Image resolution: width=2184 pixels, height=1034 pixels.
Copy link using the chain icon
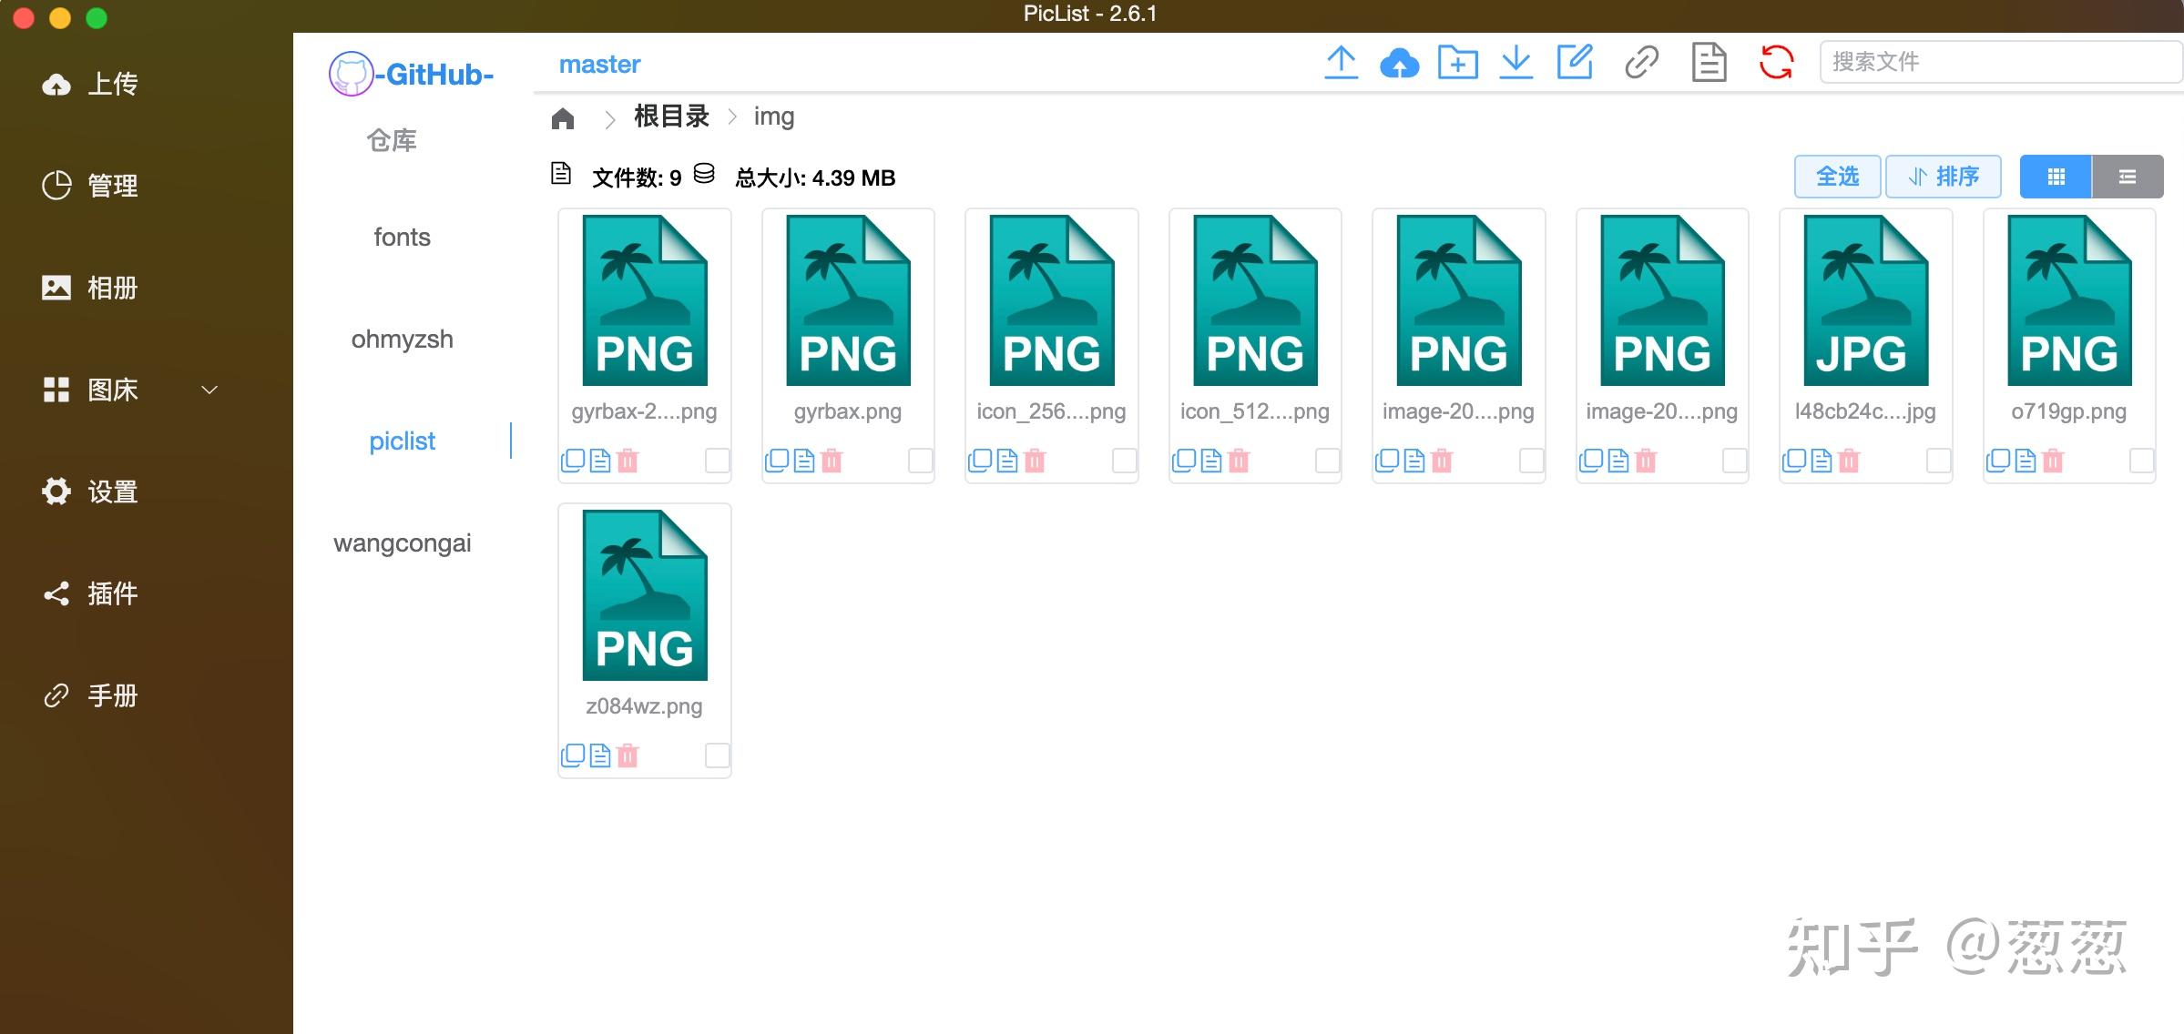click(x=1640, y=62)
